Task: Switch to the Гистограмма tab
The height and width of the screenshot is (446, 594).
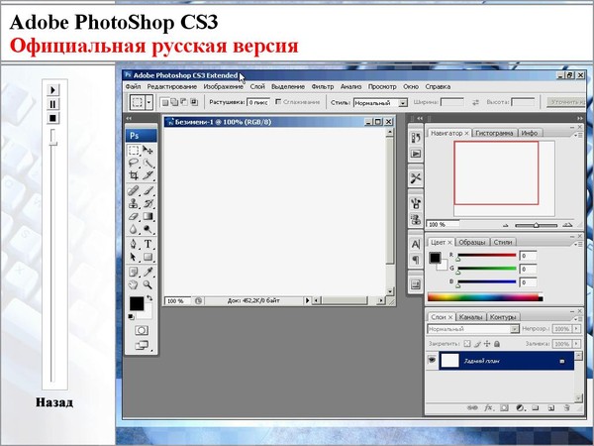Action: pos(494,133)
